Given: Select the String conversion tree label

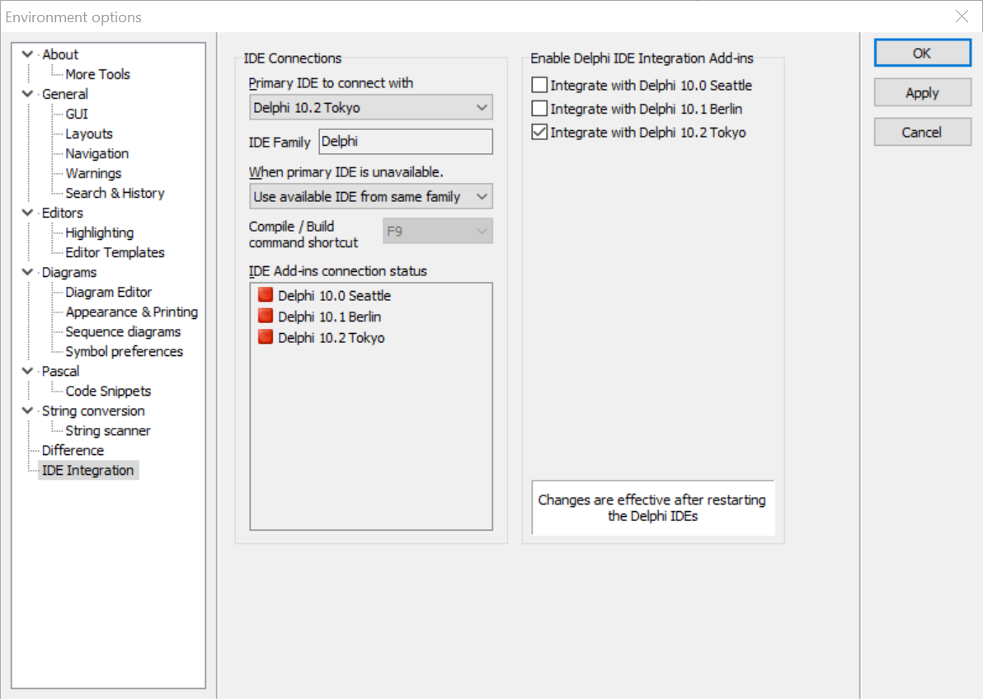Looking at the screenshot, I should pos(93,410).
